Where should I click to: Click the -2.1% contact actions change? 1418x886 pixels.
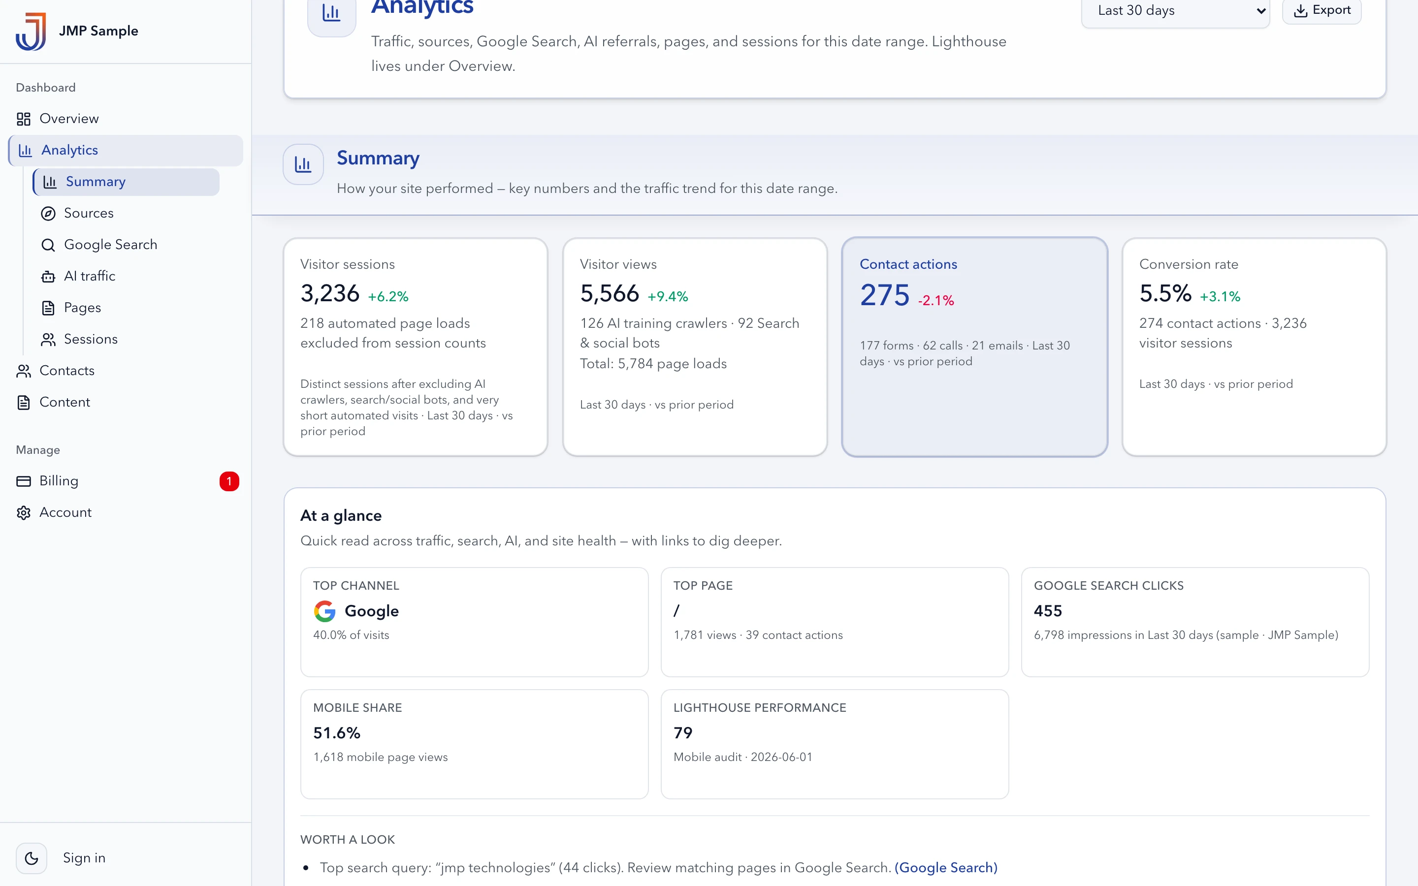(x=936, y=301)
